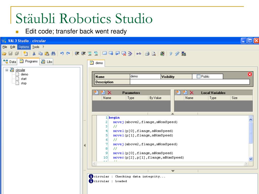This screenshot has width=259, height=194.
Task: Click the Size column header in Local Variables
Action: point(242,98)
